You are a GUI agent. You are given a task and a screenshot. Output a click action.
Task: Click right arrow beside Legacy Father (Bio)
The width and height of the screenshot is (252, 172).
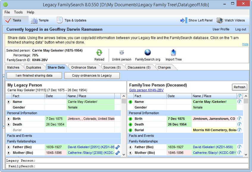[9, 147]
